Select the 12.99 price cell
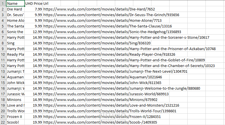 (x=34, y=32)
